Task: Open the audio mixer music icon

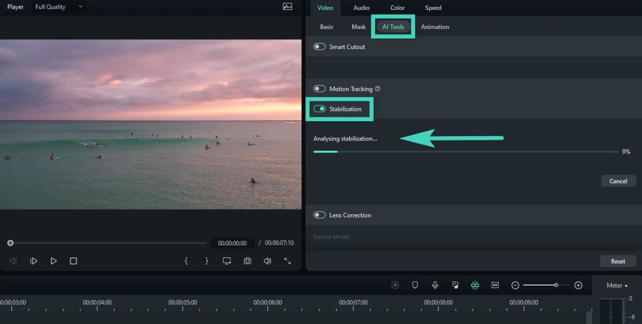Action: (455, 285)
